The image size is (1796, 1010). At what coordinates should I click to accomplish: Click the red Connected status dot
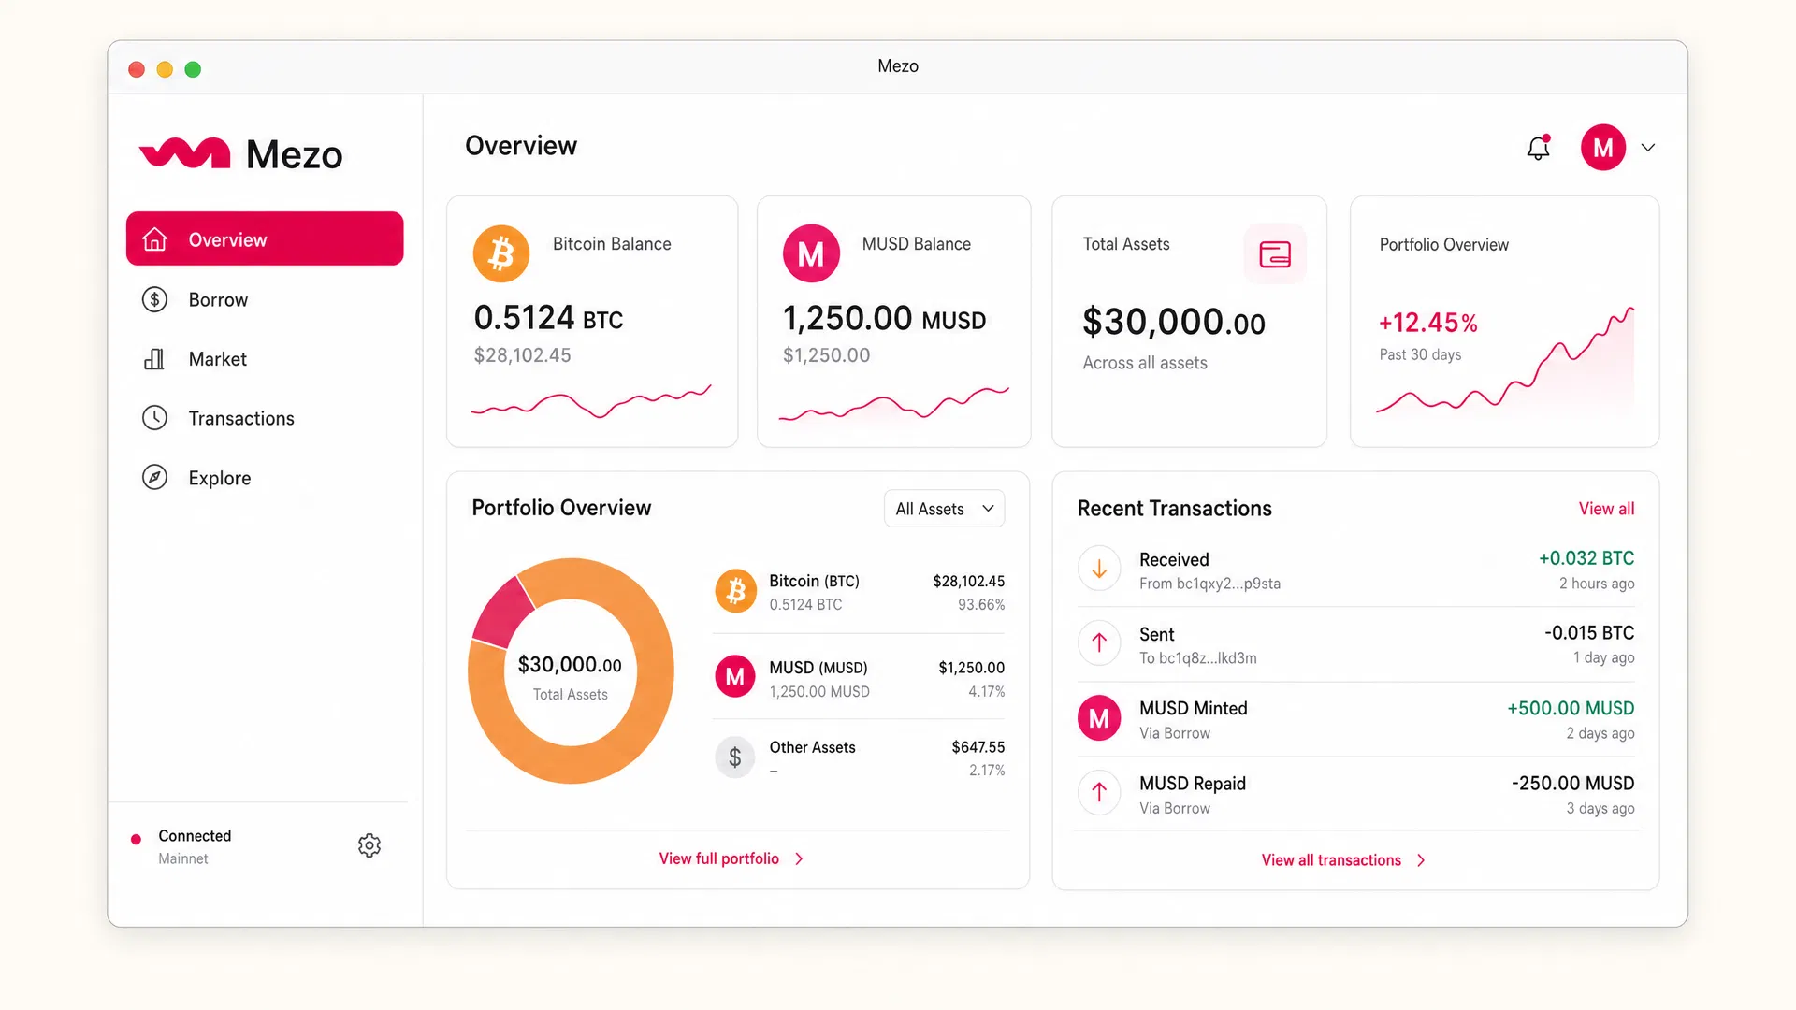[137, 839]
